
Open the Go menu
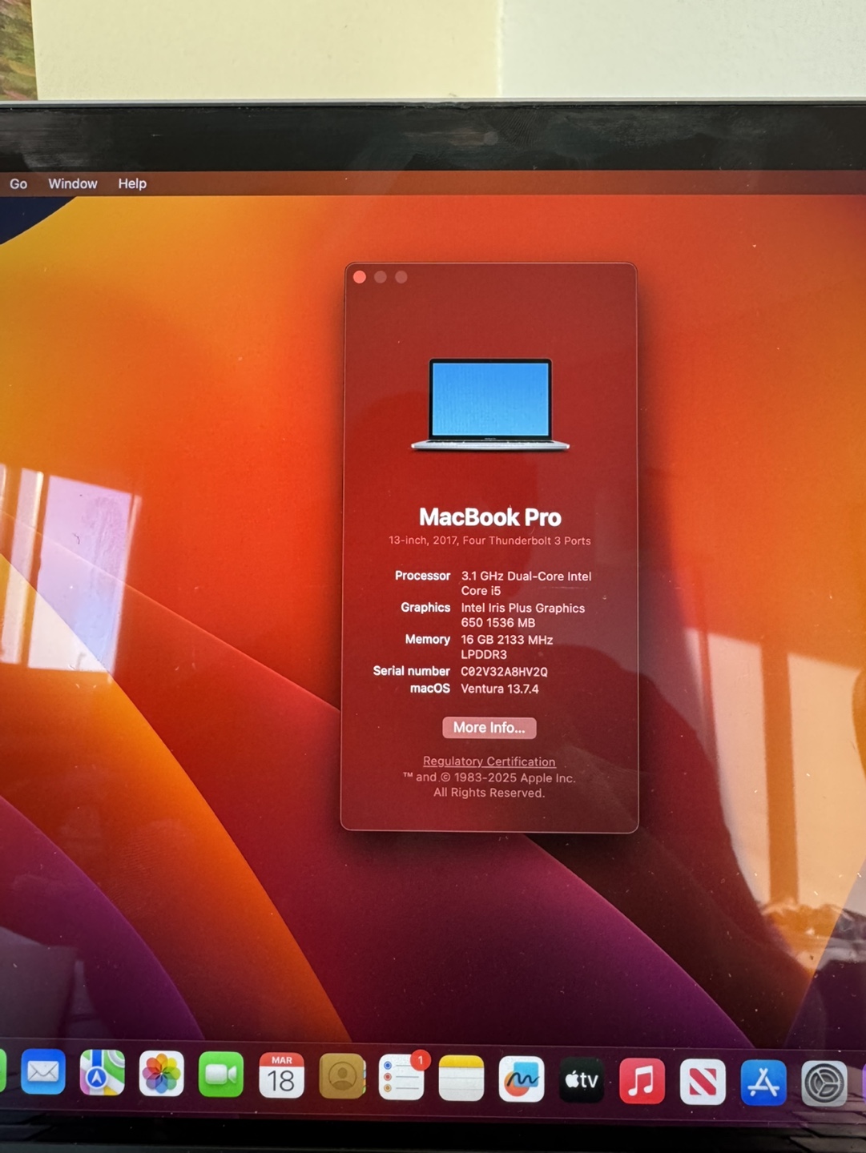[18, 183]
